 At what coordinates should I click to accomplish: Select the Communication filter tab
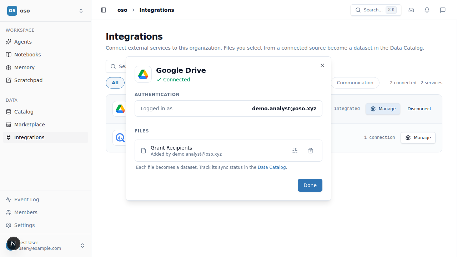(355, 83)
